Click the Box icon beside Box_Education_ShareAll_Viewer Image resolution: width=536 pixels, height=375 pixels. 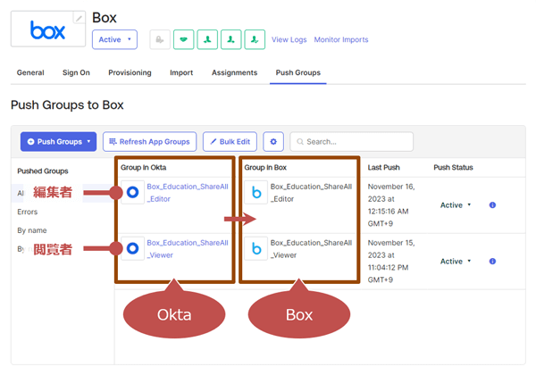256,248
